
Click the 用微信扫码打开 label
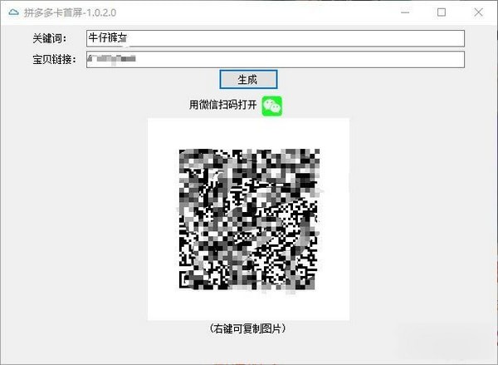click(x=223, y=105)
